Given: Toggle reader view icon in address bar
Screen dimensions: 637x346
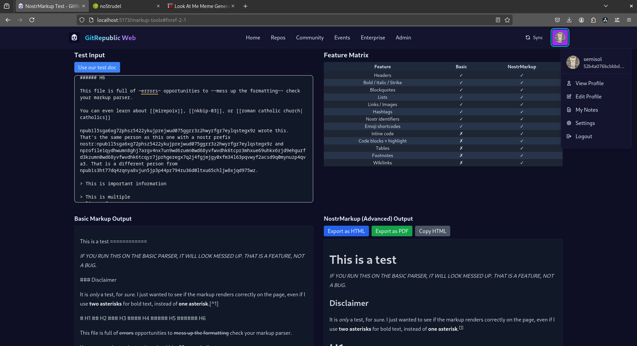Looking at the screenshot, I should click(498, 20).
